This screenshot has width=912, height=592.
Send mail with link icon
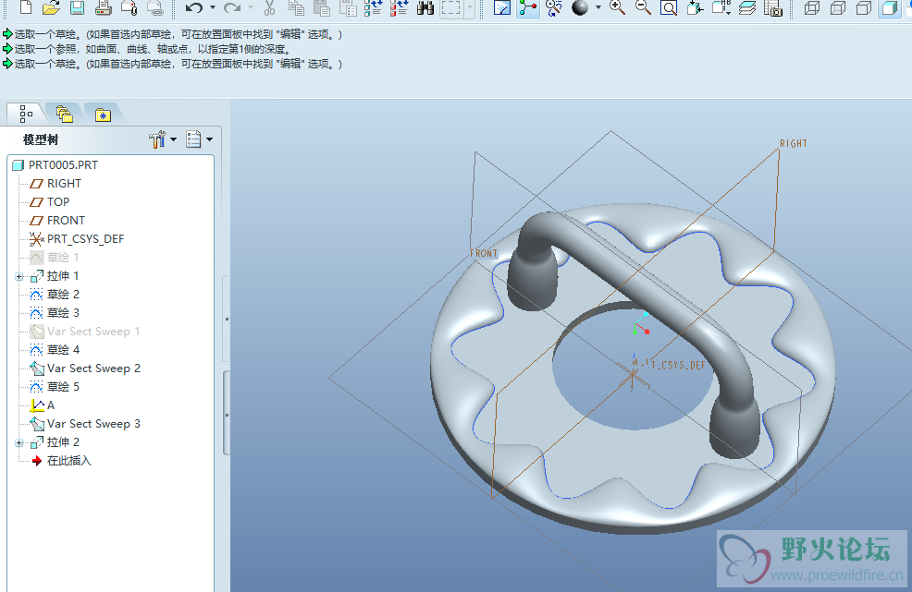[154, 7]
